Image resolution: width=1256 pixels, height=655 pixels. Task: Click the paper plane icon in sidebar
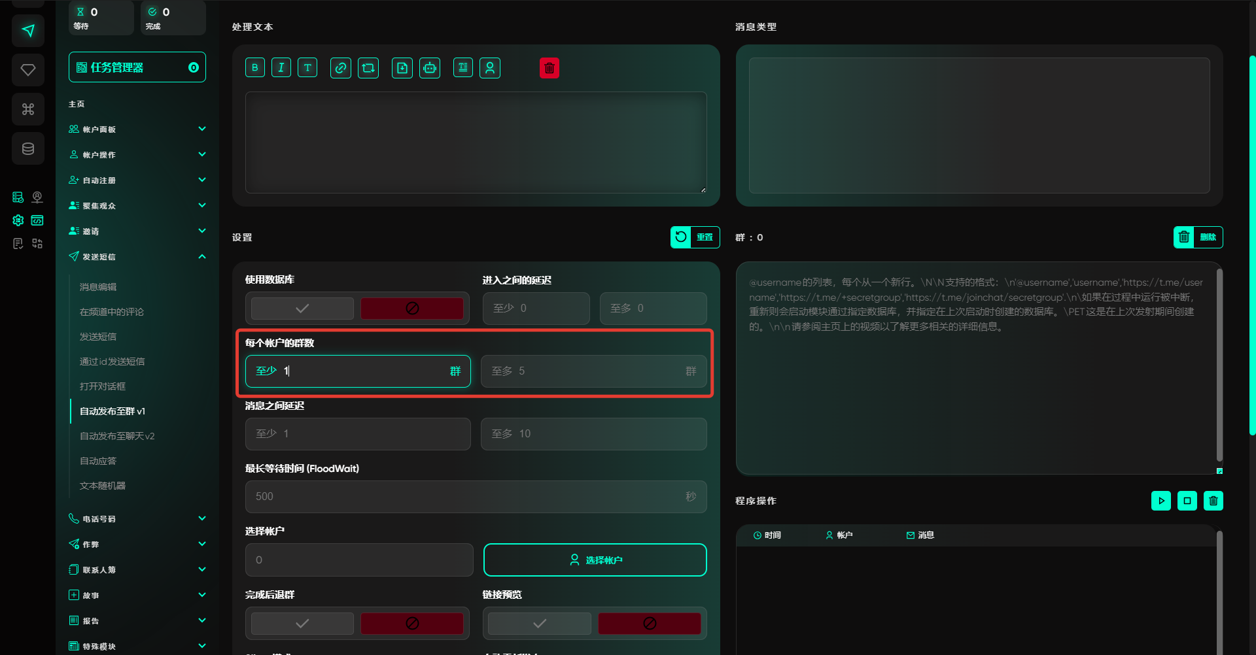pyautogui.click(x=28, y=31)
